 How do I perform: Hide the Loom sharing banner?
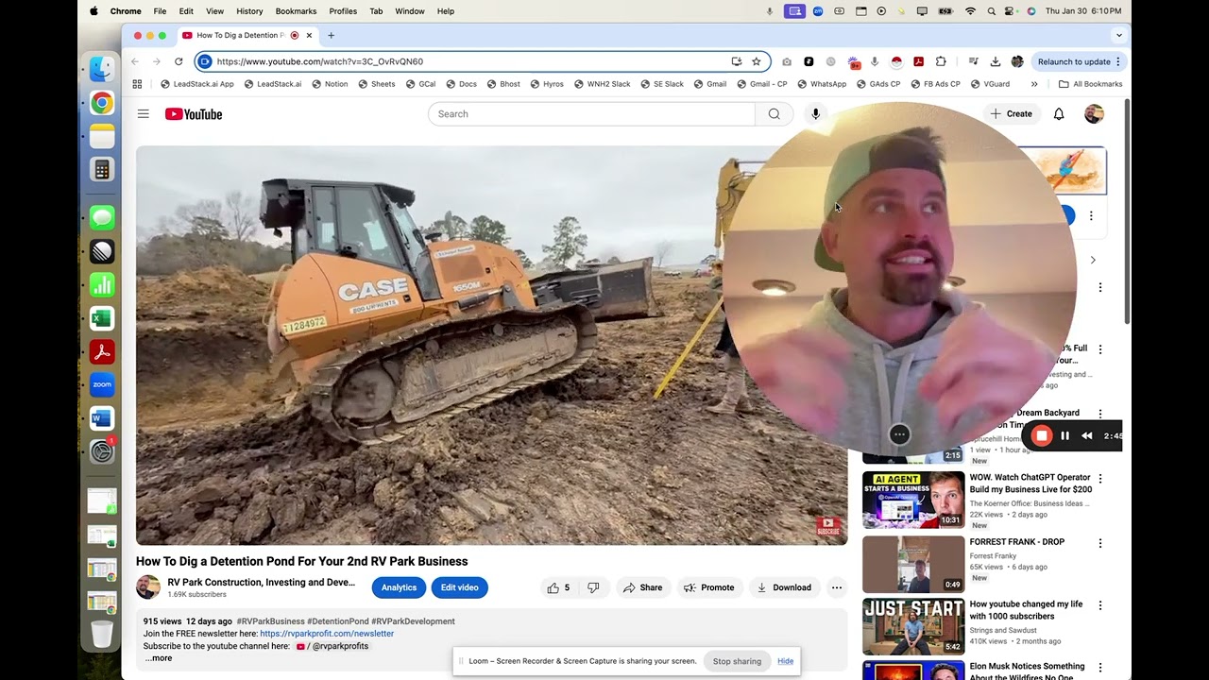coord(785,661)
